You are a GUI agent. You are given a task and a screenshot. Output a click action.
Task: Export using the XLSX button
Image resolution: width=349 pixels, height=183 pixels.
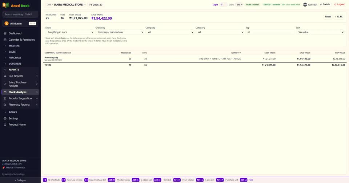point(339,17)
